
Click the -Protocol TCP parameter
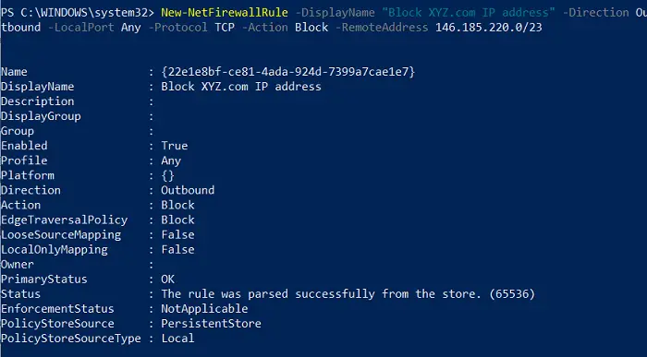click(191, 27)
